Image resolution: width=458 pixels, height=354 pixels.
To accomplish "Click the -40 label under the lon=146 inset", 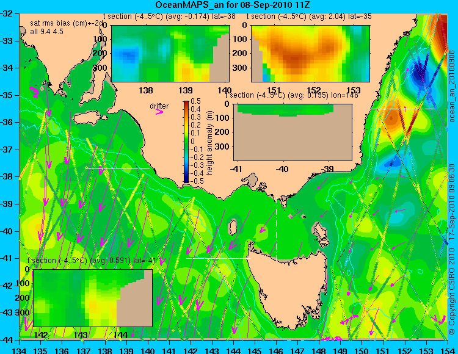I will 283,169.
